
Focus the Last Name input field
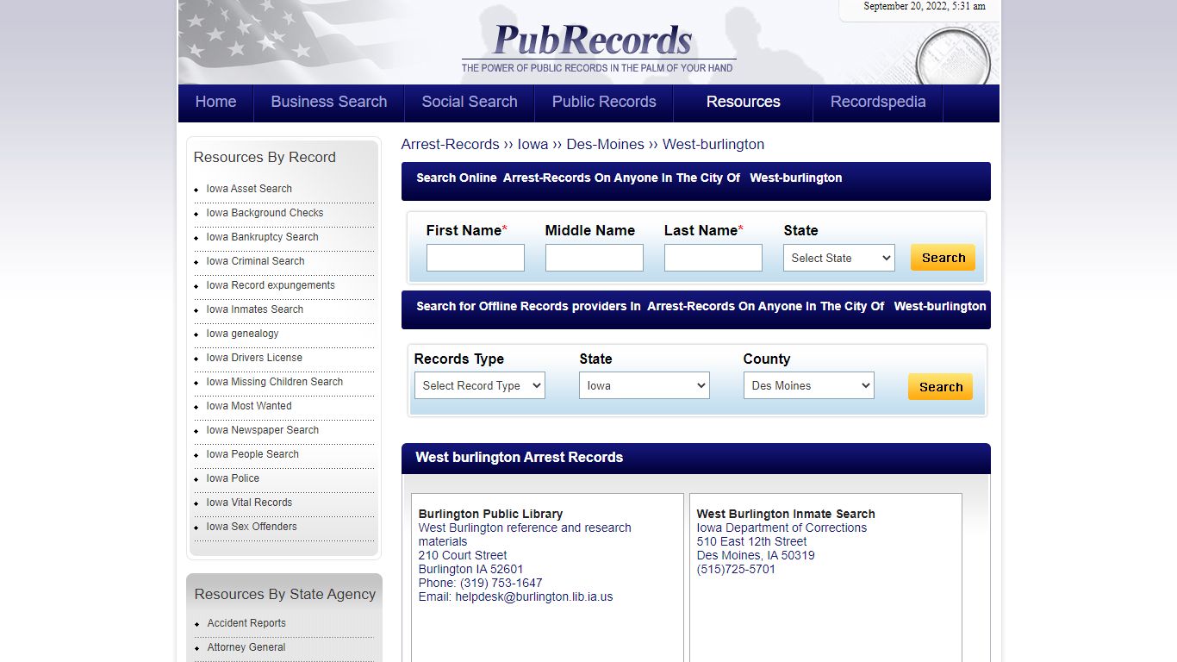tap(713, 258)
